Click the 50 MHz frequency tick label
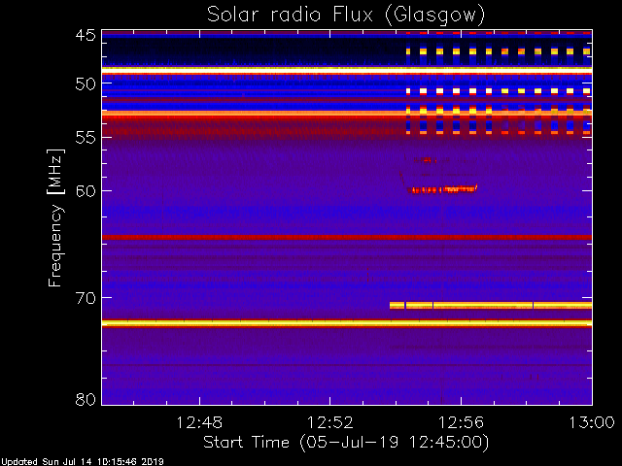The height and width of the screenshot is (466, 622). point(85,84)
